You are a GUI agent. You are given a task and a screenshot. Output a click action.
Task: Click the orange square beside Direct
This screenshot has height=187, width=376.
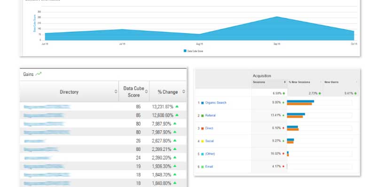click(203, 128)
